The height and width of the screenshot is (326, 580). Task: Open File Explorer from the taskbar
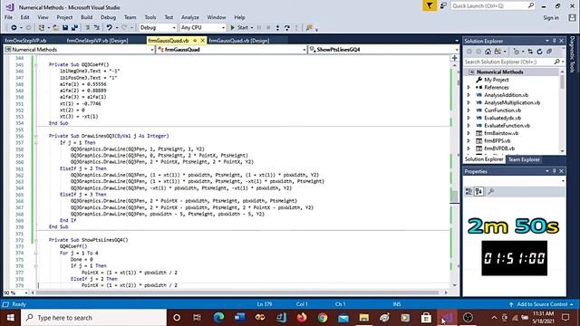point(364,318)
